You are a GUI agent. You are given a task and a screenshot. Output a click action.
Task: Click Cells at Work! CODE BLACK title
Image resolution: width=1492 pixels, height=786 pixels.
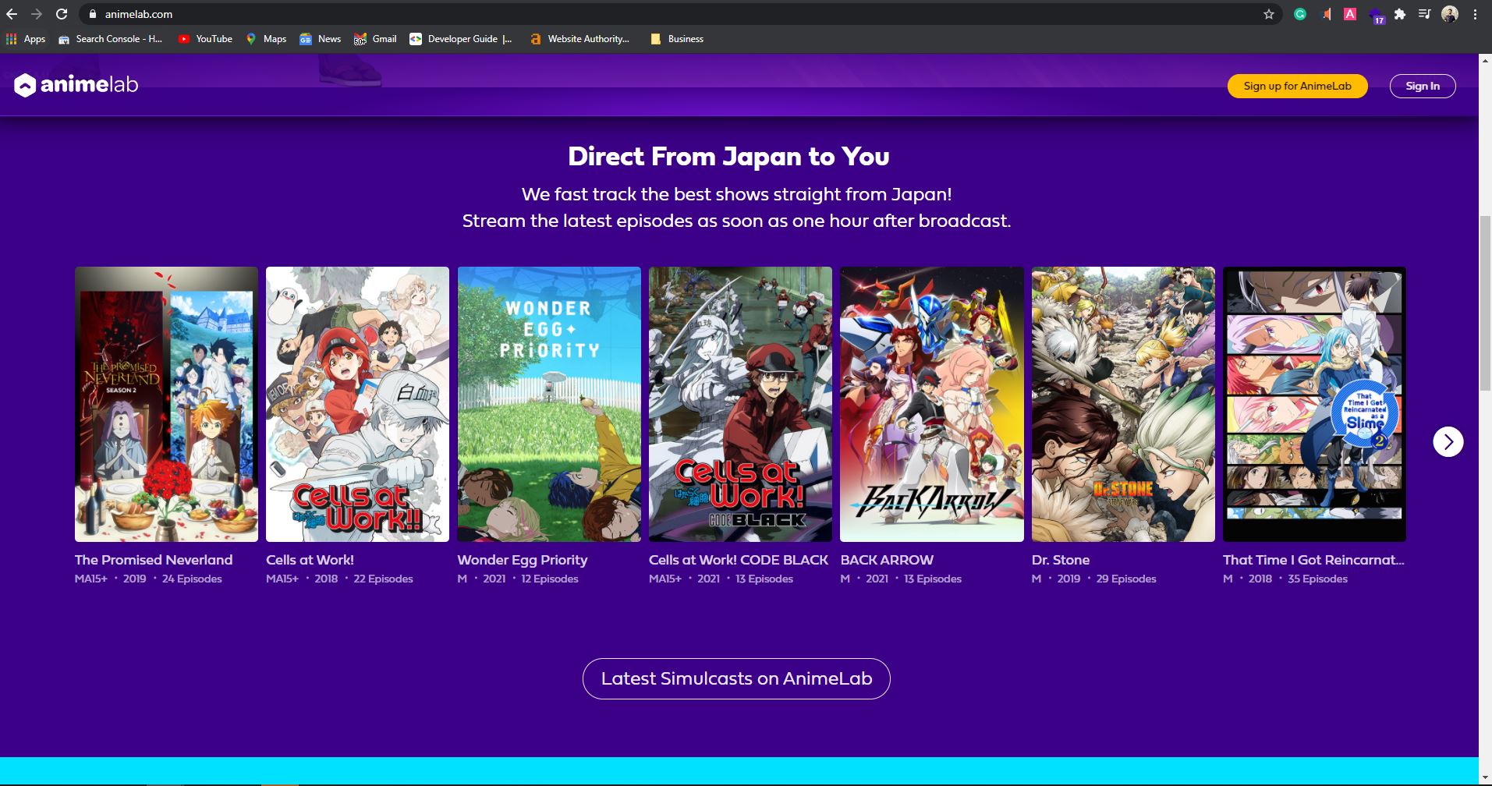739,560
